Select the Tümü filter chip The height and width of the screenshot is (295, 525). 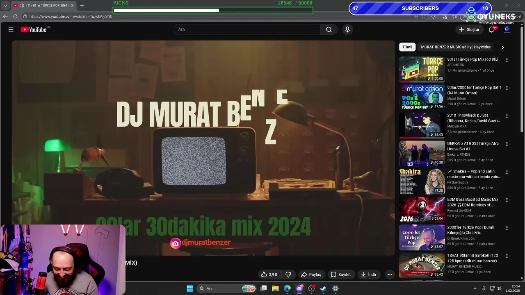point(407,47)
